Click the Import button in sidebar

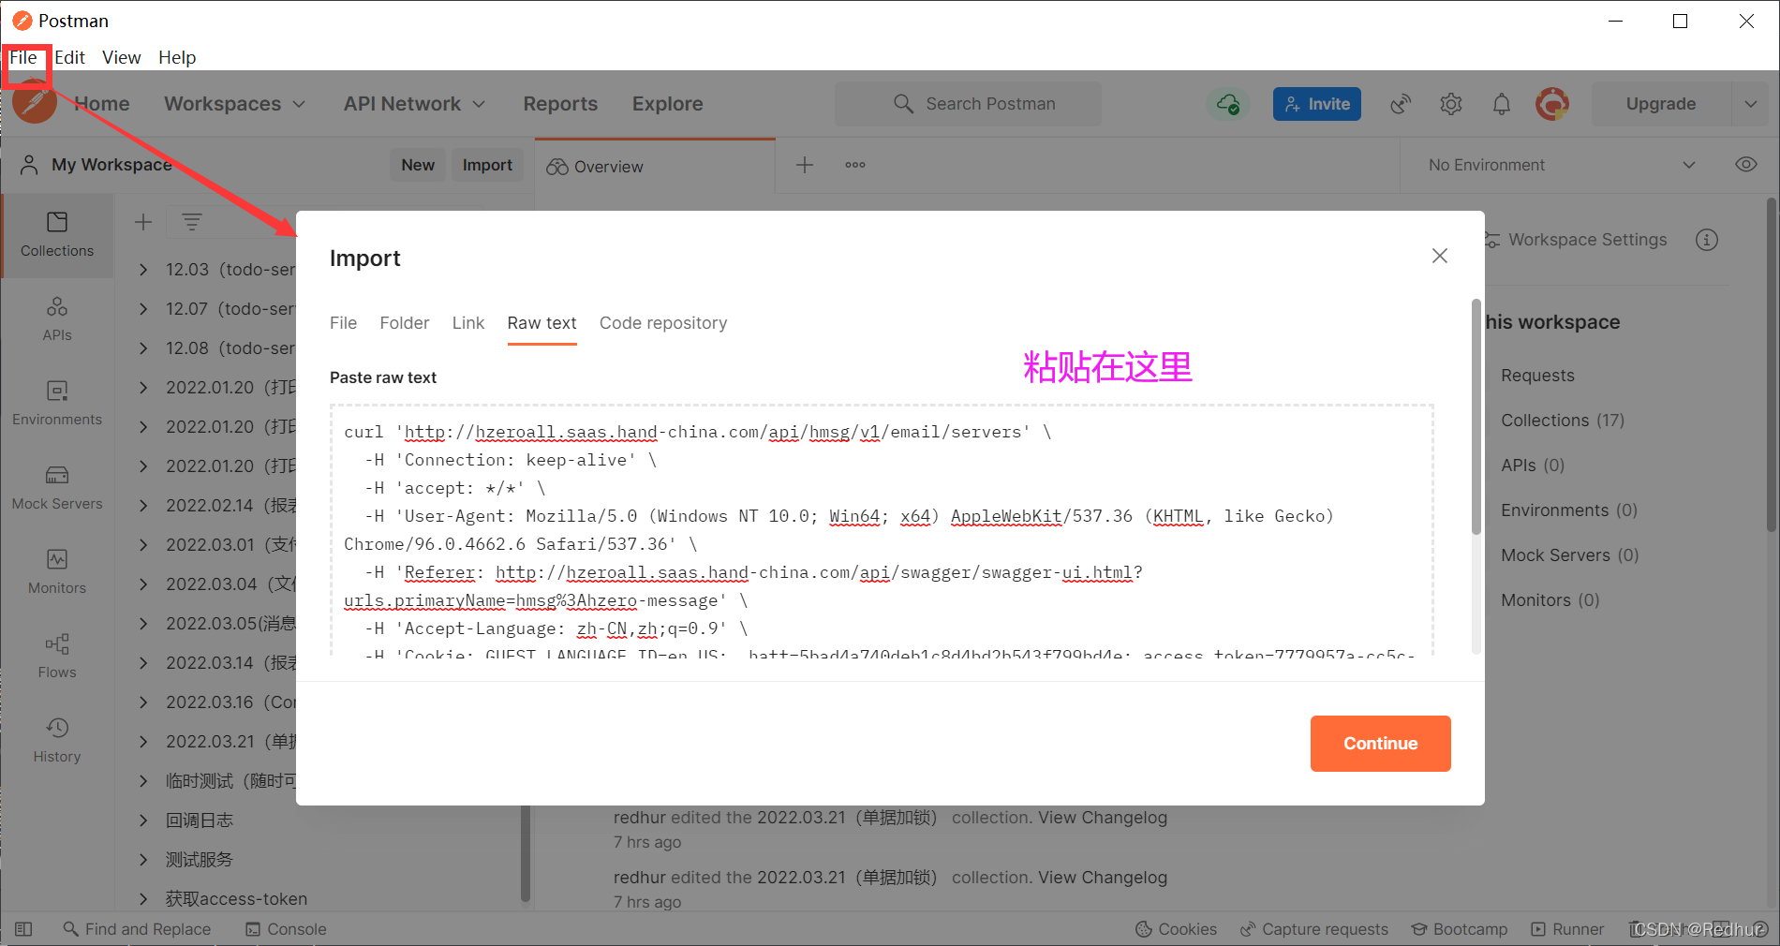(487, 165)
